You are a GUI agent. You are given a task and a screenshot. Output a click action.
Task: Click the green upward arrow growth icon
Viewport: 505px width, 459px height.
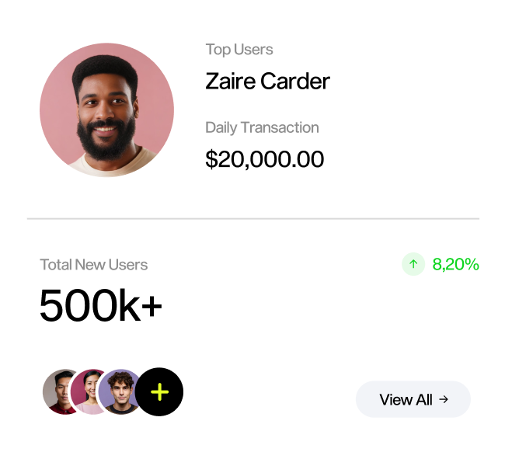413,264
